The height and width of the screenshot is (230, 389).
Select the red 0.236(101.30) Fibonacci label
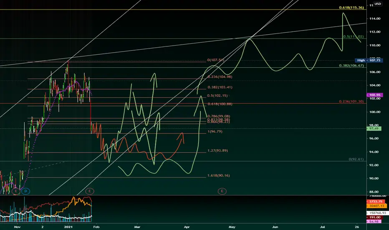coord(351,102)
